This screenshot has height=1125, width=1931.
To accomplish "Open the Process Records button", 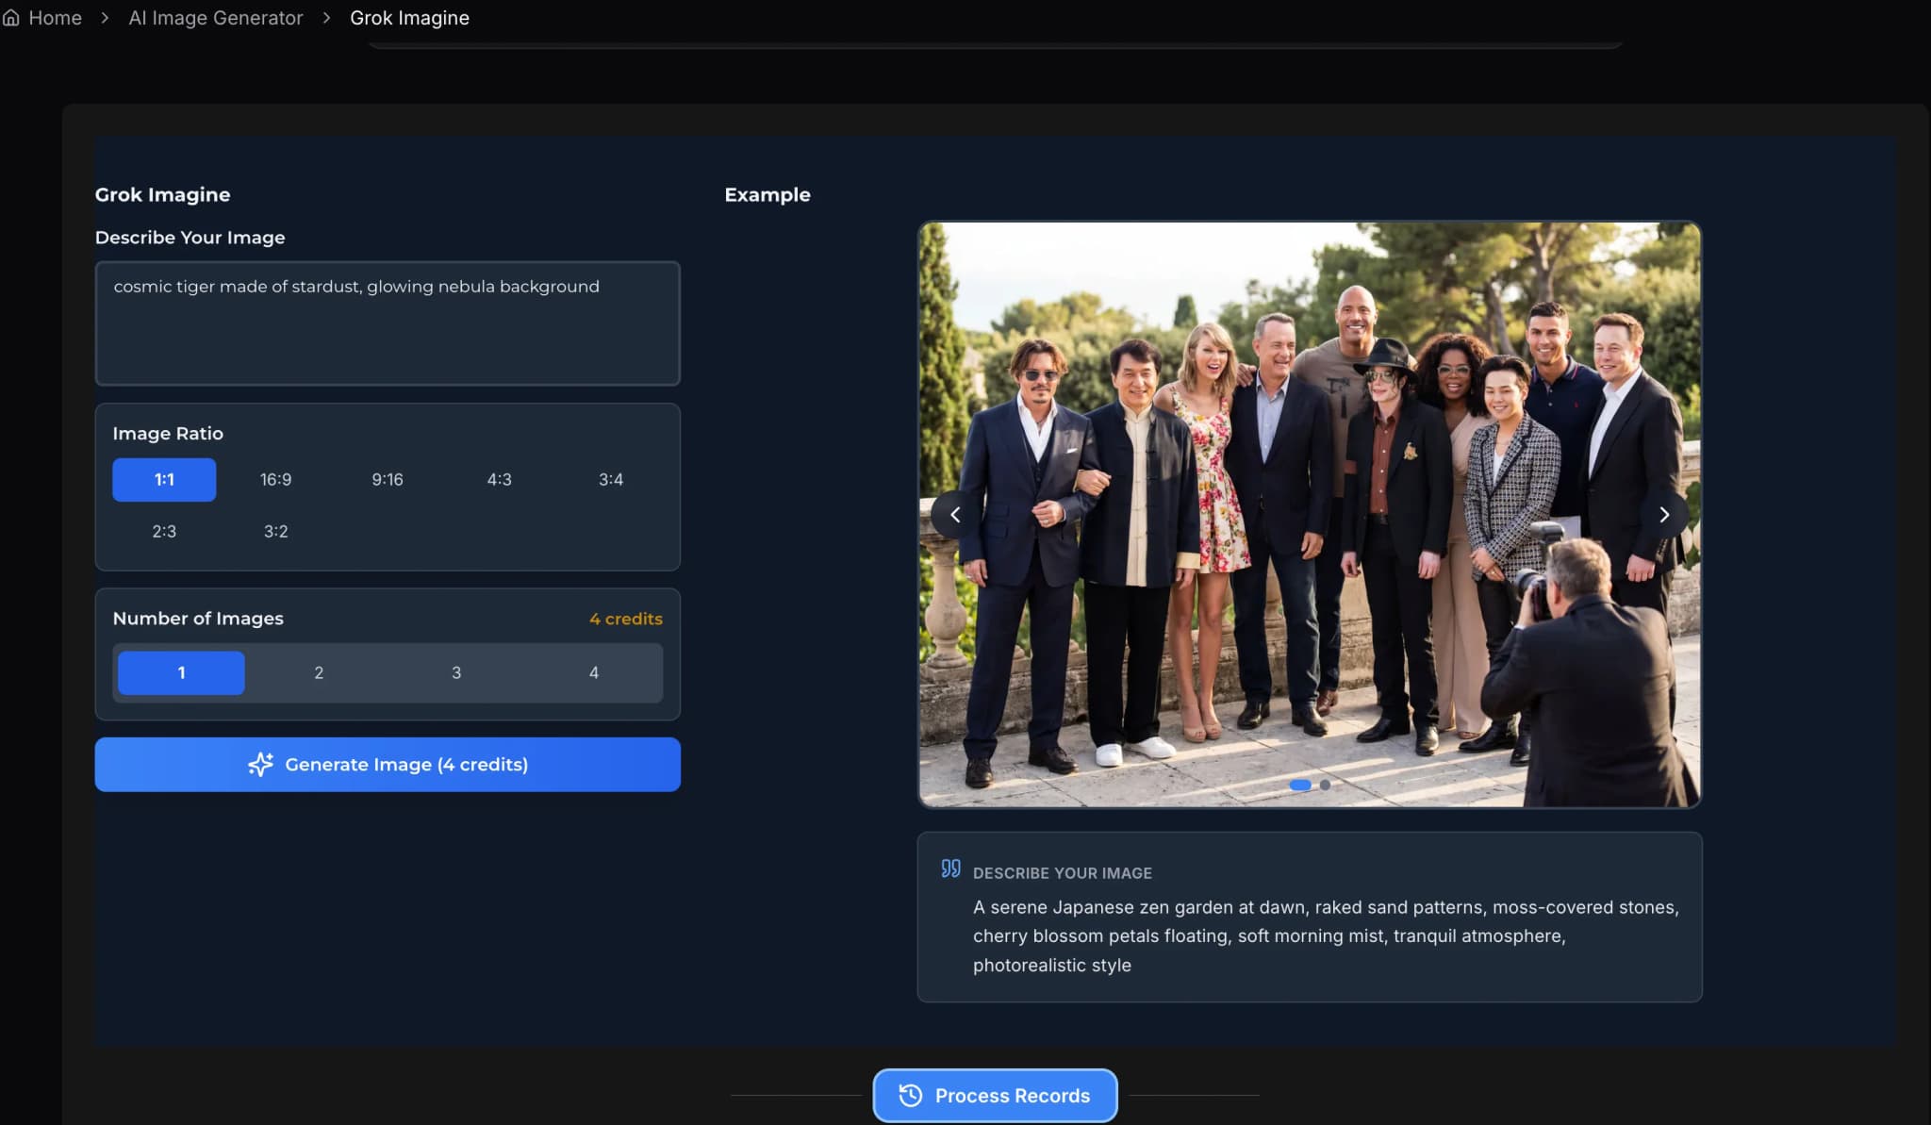I will pyautogui.click(x=995, y=1096).
